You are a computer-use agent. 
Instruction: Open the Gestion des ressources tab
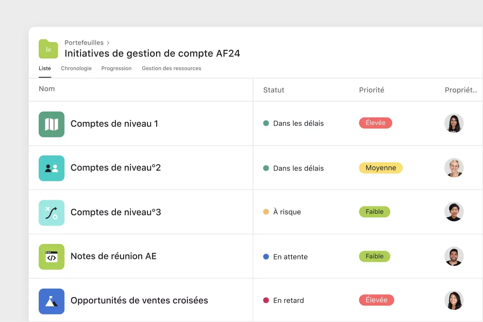(x=171, y=68)
